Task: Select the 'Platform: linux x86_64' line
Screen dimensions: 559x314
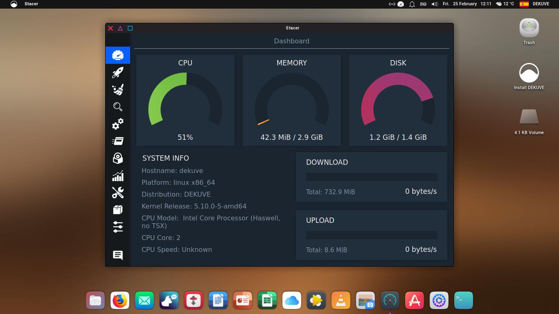Action: click(x=178, y=182)
